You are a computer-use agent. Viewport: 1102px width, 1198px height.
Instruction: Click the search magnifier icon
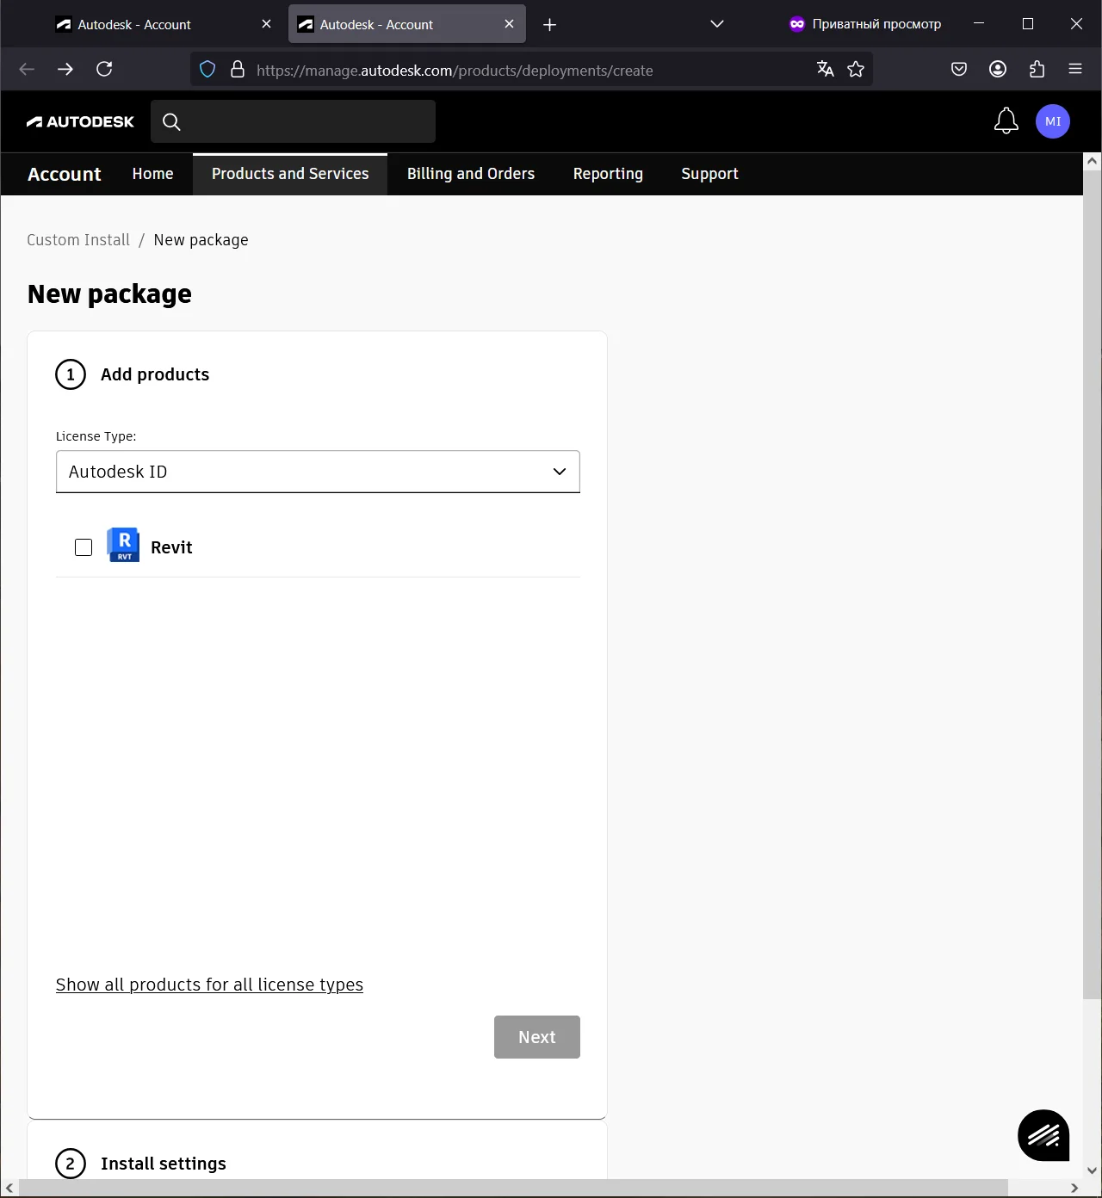point(171,122)
